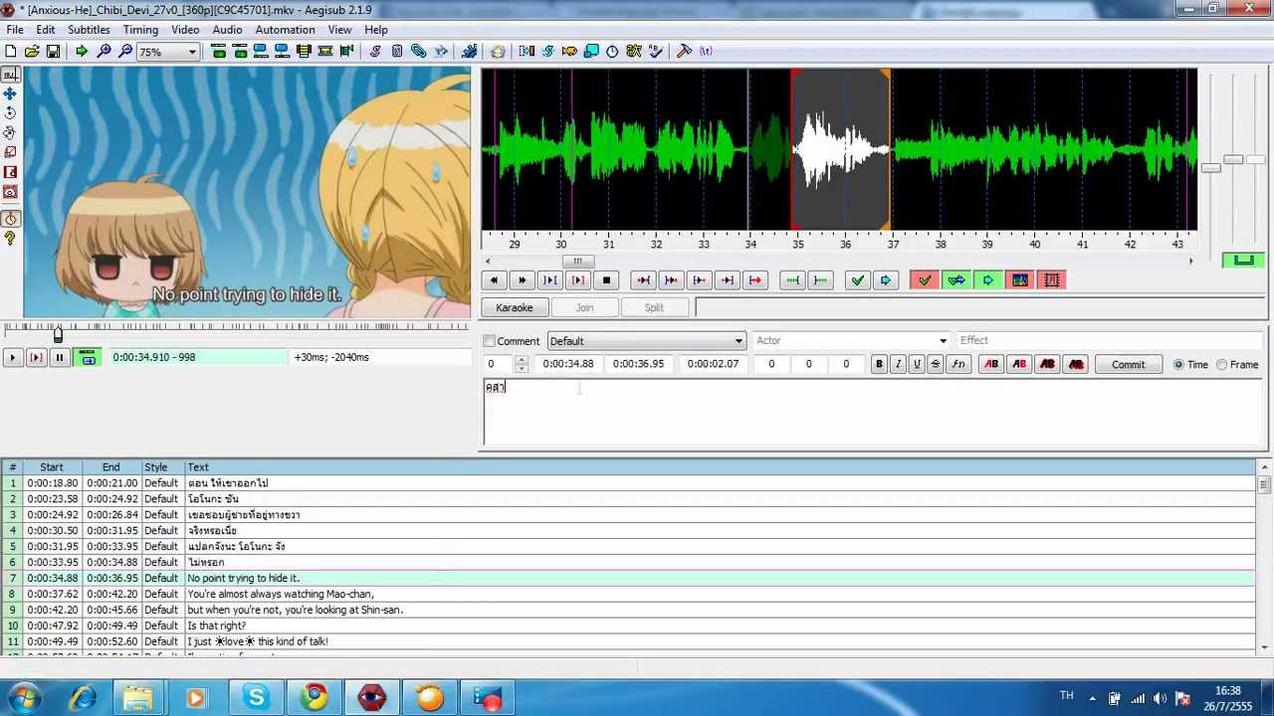
Task: Select row 10 'Is that right?'
Action: [x=628, y=626]
